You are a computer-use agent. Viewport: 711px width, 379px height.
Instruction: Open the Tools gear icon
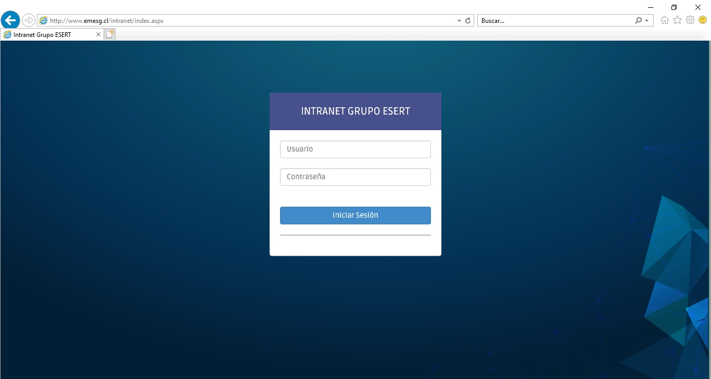(690, 20)
